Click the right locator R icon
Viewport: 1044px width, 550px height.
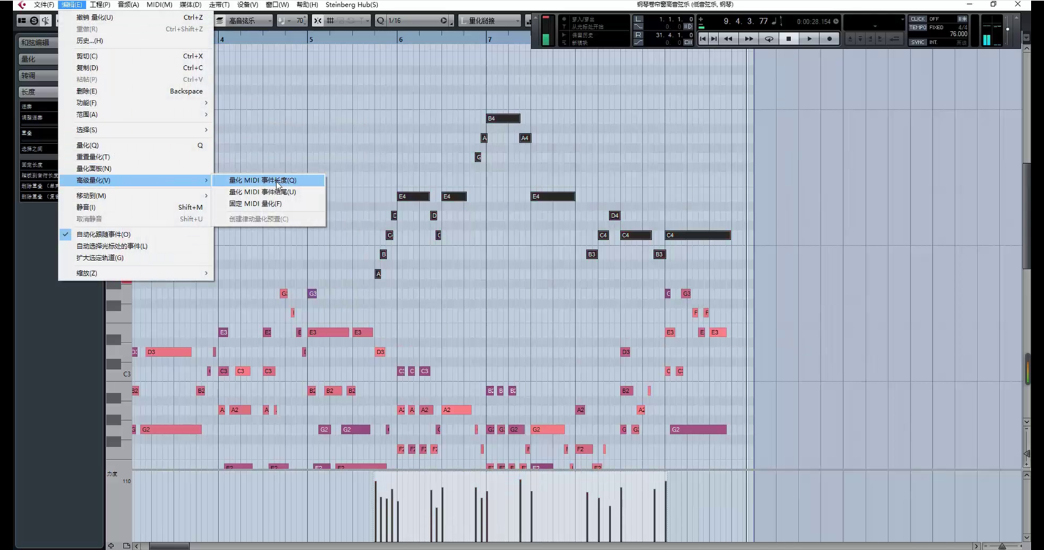[638, 35]
